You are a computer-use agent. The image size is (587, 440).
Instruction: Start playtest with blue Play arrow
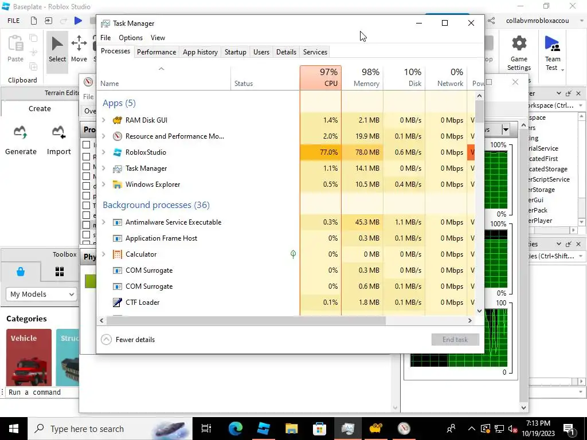78,21
